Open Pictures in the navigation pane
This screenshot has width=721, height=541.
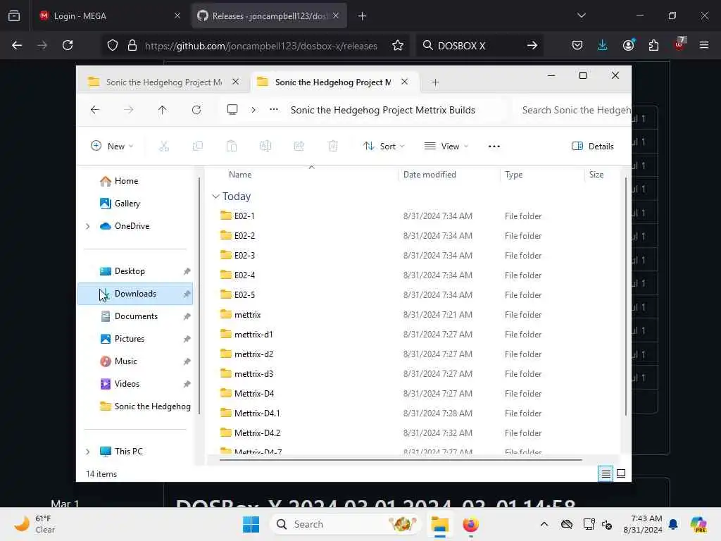130,339
